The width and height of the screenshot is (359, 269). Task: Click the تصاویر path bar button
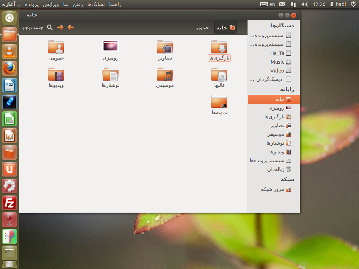point(202,28)
